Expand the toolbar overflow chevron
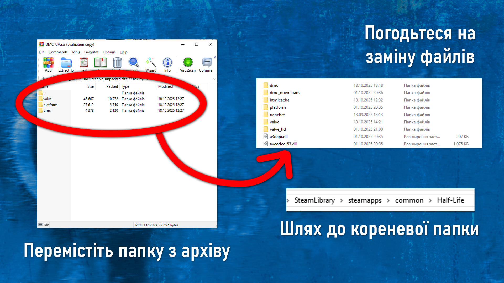Image resolution: width=504 pixels, height=283 pixels. (x=215, y=57)
